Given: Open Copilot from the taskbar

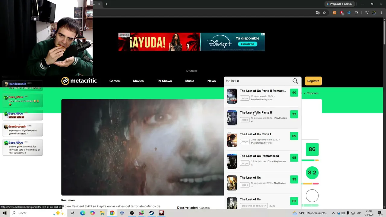Looking at the screenshot, I should coord(92,213).
